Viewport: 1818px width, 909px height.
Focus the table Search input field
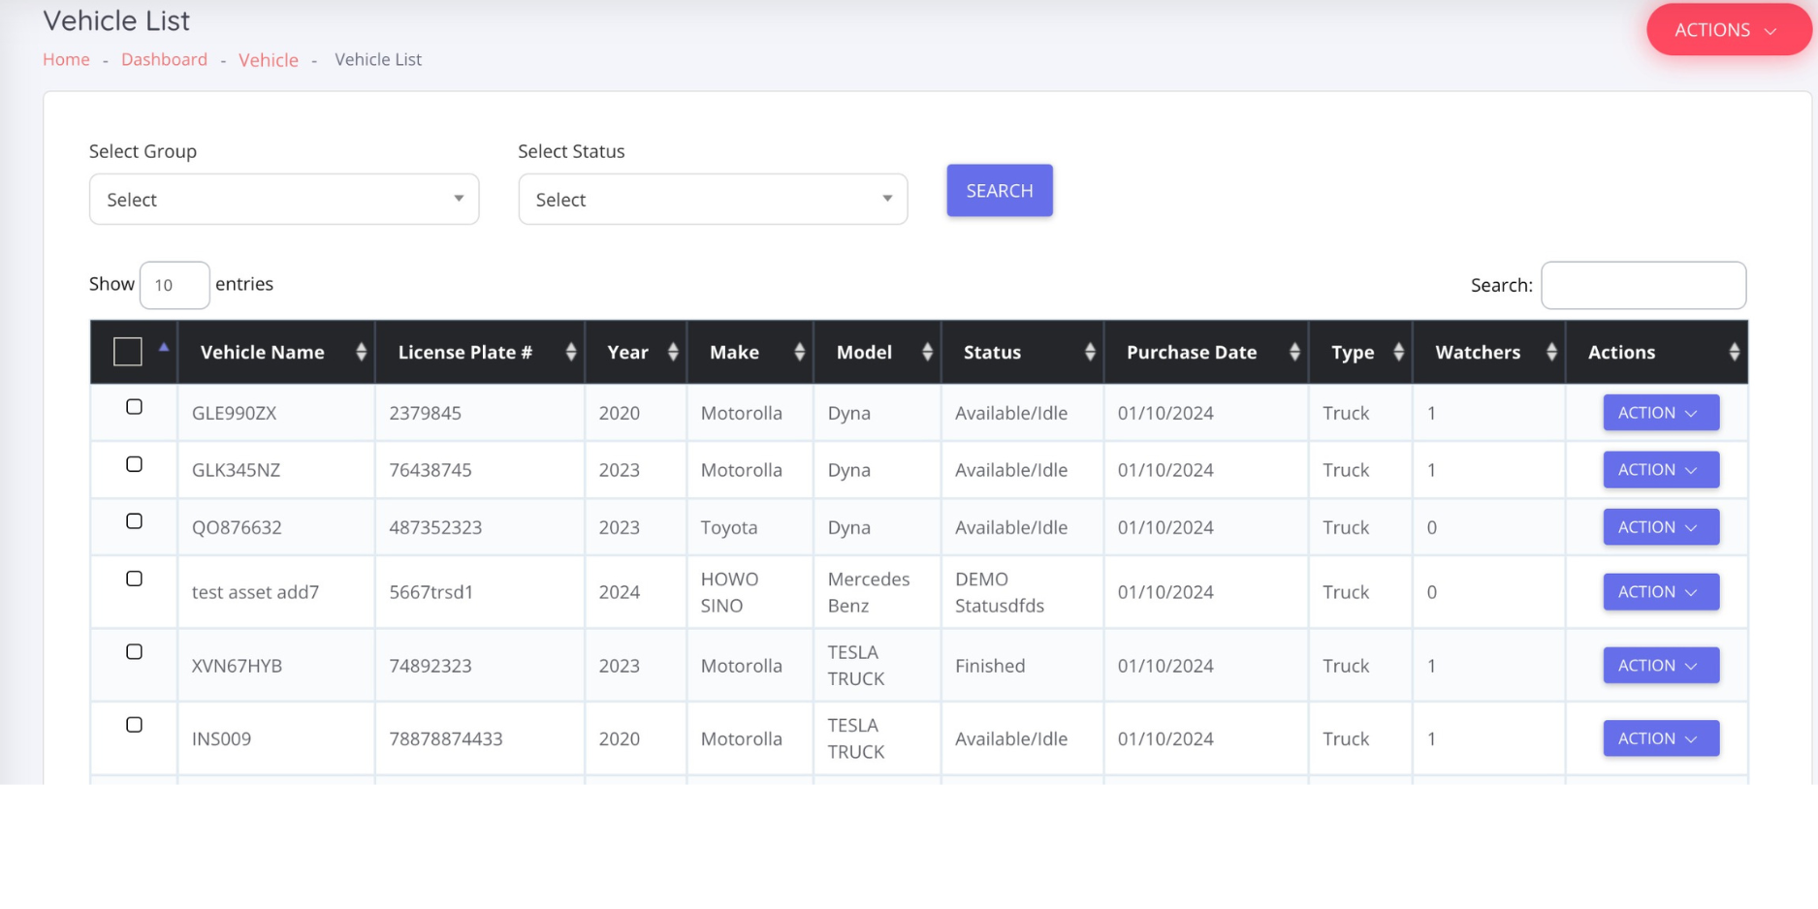[x=1643, y=286]
